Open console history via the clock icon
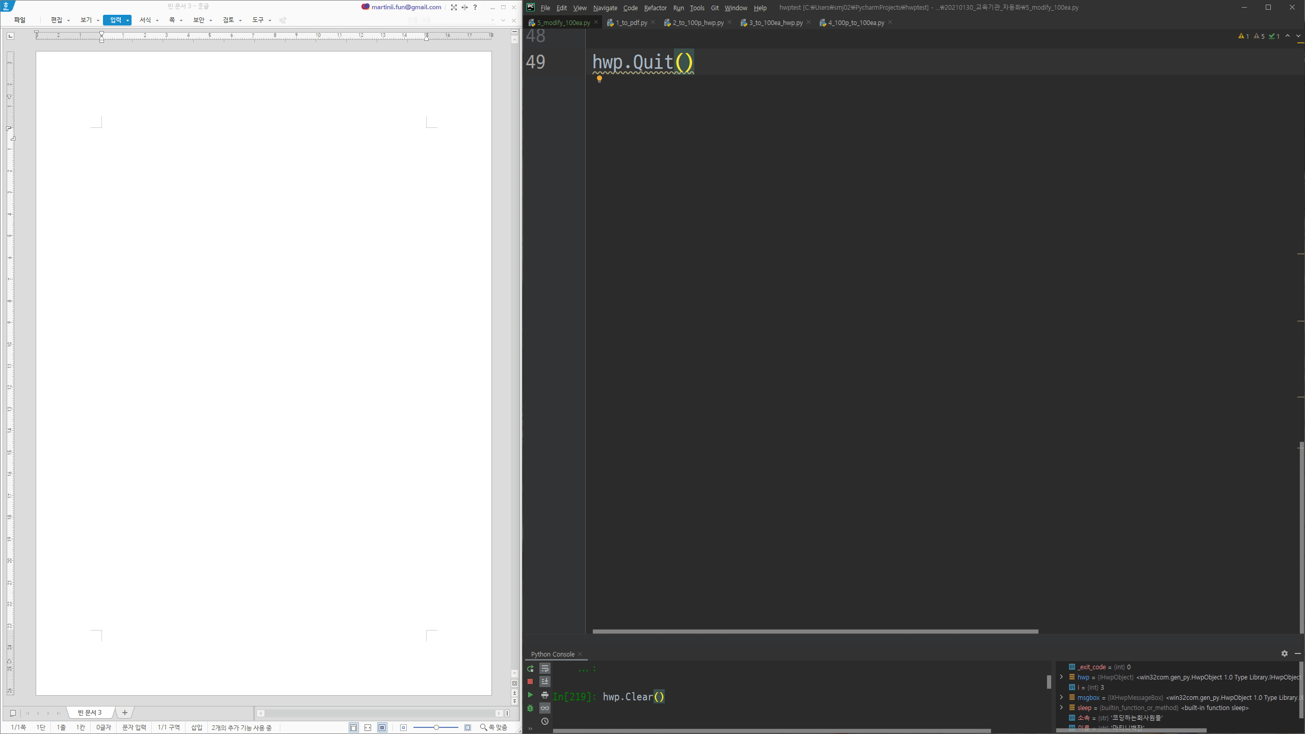This screenshot has height=734, width=1305. [544, 721]
